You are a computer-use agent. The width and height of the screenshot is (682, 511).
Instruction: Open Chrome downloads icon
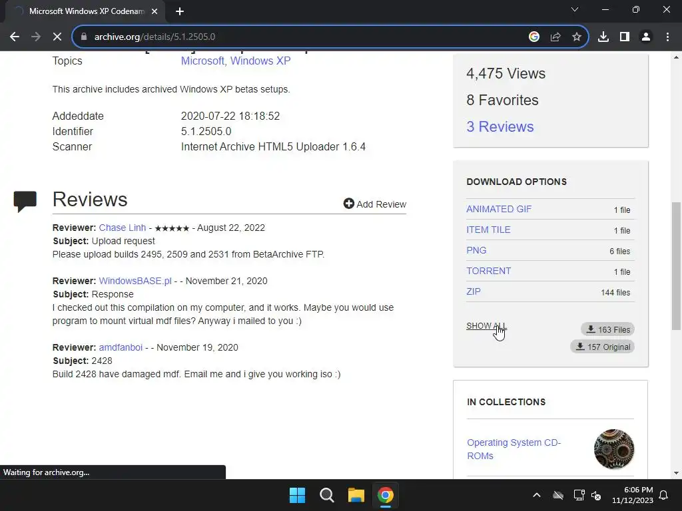coord(603,37)
